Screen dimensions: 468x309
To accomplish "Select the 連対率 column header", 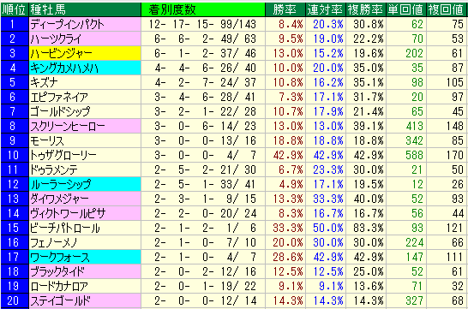I will click(x=326, y=9).
